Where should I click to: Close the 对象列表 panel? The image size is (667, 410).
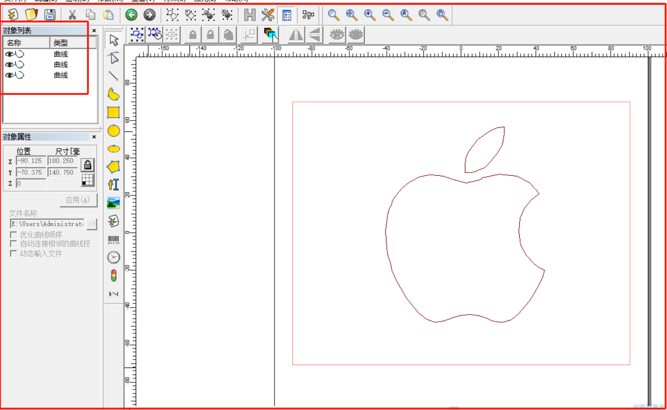pyautogui.click(x=94, y=30)
